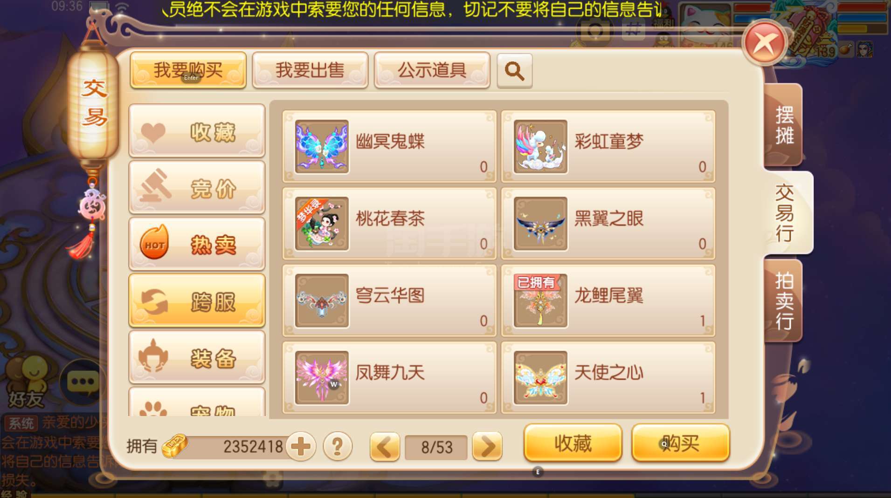Go to next page arrow

point(487,446)
